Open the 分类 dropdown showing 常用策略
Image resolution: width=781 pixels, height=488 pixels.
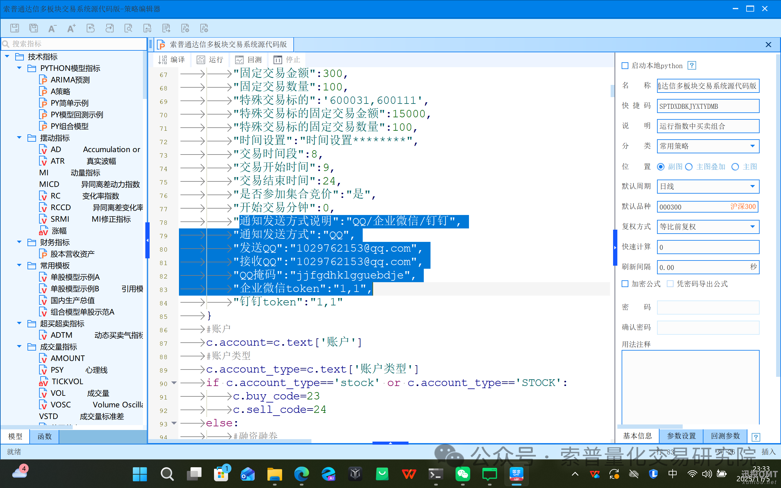coord(753,146)
